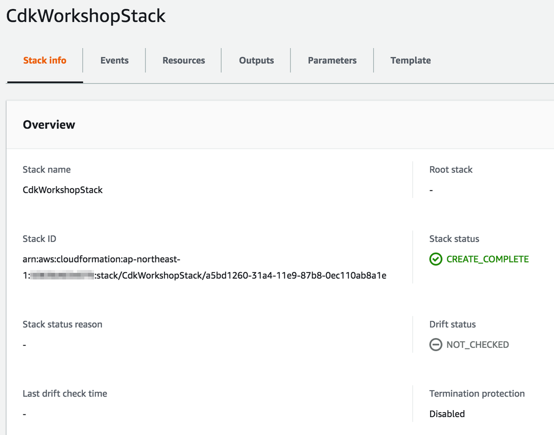Click the Termination protection label
This screenshot has height=435, width=554.
(477, 394)
